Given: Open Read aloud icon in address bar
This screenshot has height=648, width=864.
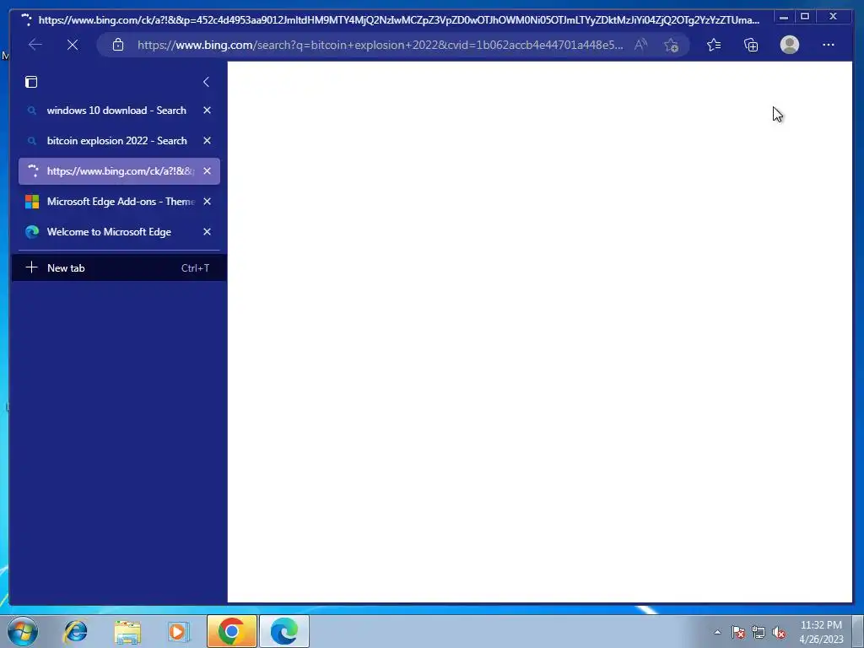Looking at the screenshot, I should click(x=640, y=45).
